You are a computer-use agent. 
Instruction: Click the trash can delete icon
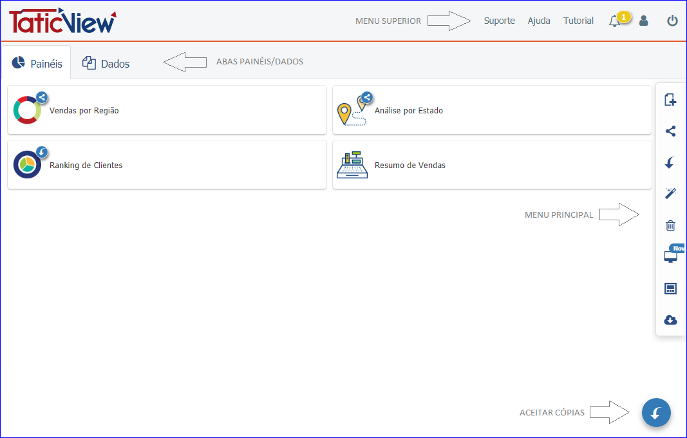(670, 225)
